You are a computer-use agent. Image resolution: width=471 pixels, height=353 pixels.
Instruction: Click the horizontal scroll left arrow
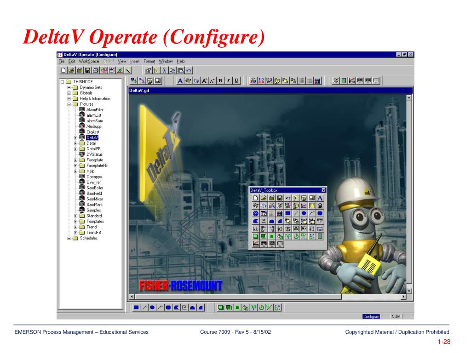pos(132,296)
